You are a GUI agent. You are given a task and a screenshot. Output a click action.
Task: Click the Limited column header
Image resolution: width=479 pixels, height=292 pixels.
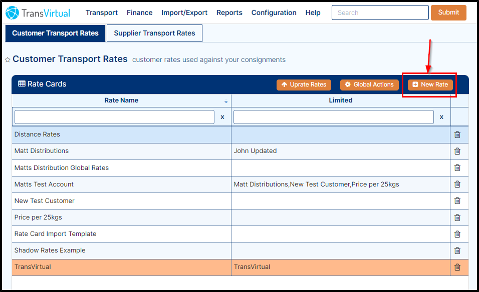341,100
